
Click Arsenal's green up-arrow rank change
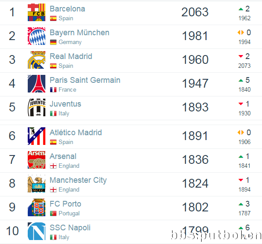[x=241, y=157]
